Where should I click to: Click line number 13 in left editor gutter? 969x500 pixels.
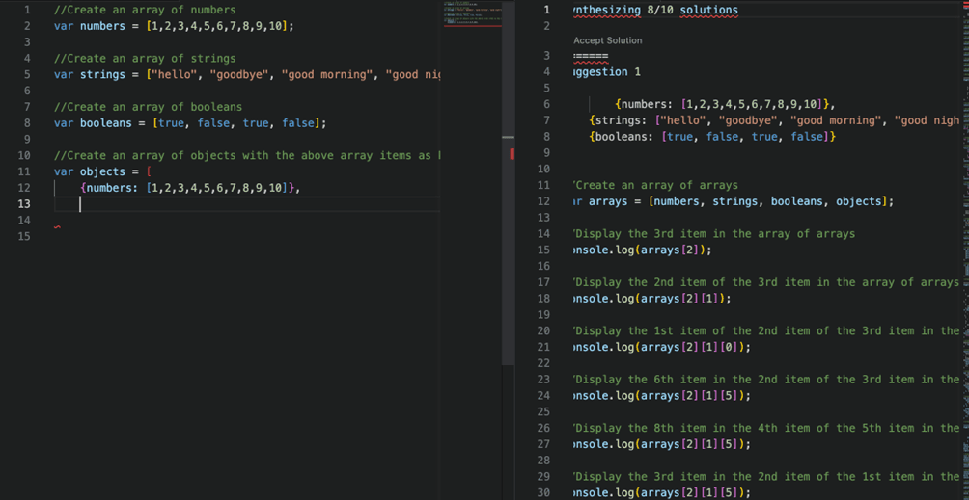23,203
